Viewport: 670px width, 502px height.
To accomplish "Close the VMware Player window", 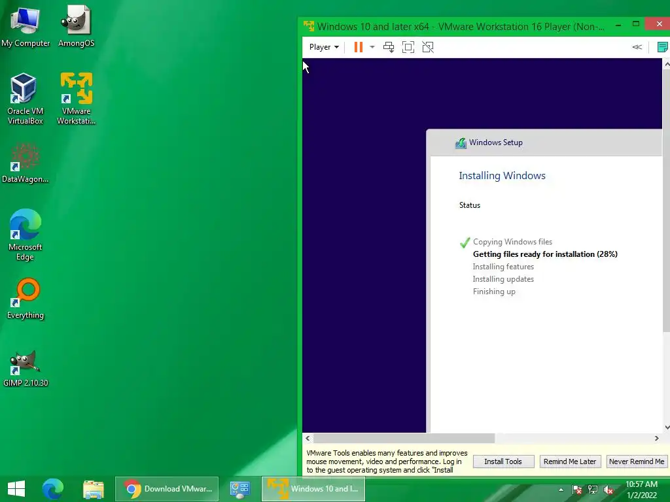I will pos(658,24).
